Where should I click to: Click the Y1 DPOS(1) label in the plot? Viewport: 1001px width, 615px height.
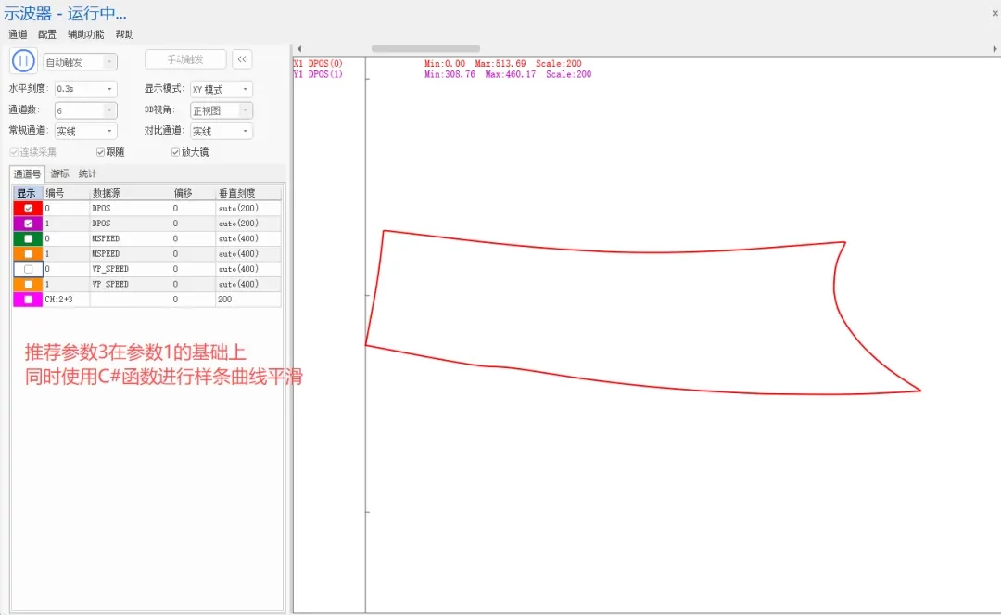coord(318,75)
